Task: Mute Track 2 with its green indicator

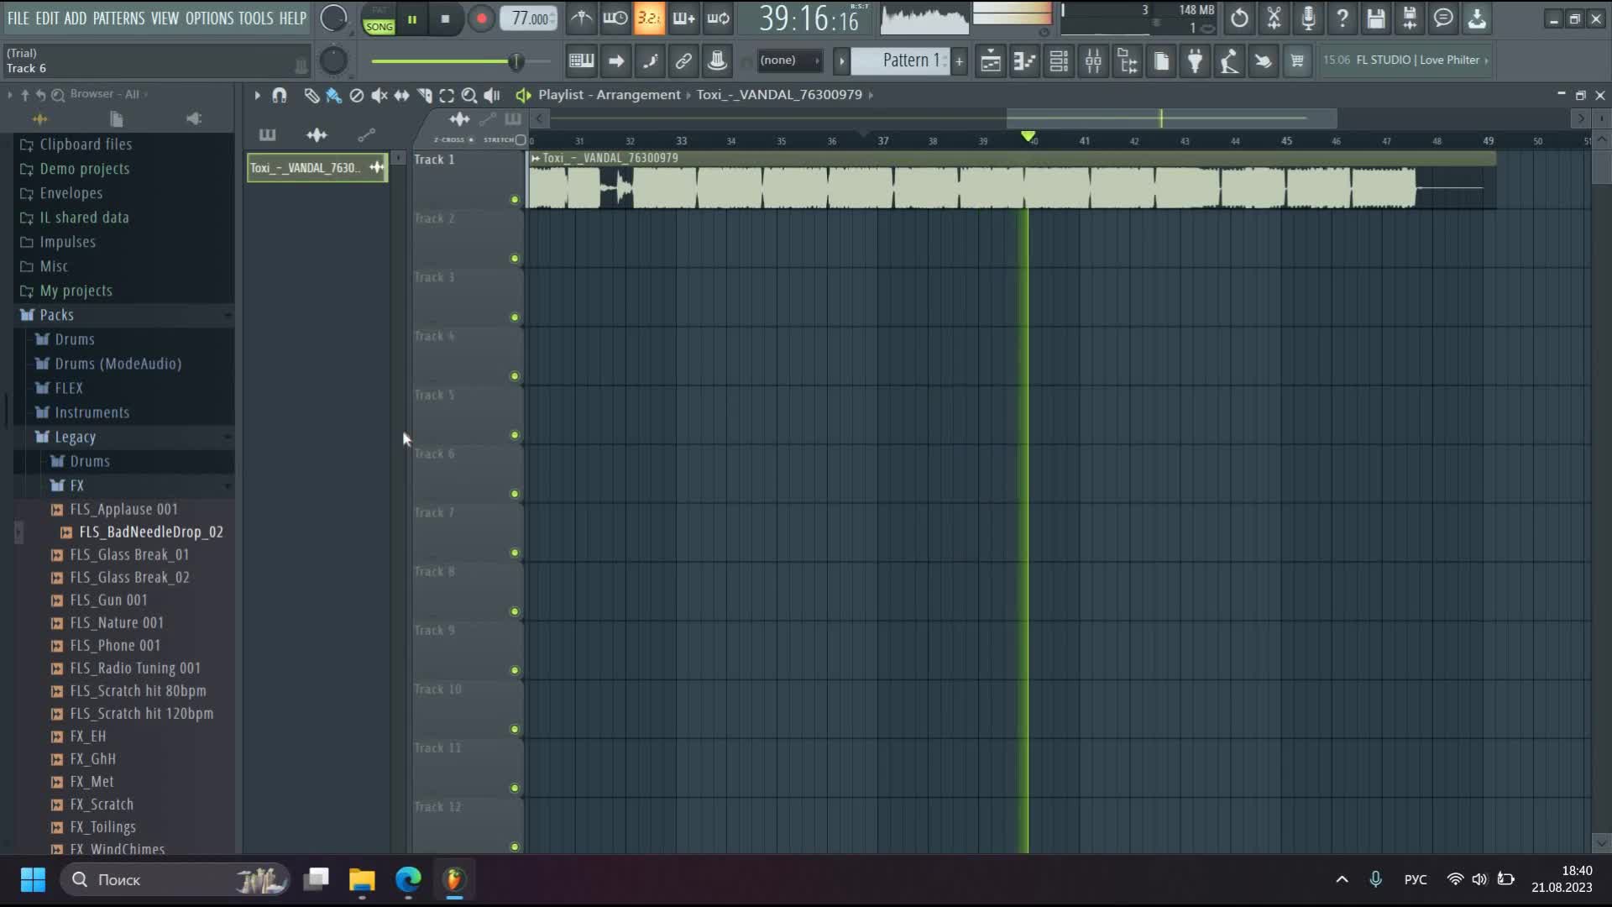Action: [x=514, y=258]
